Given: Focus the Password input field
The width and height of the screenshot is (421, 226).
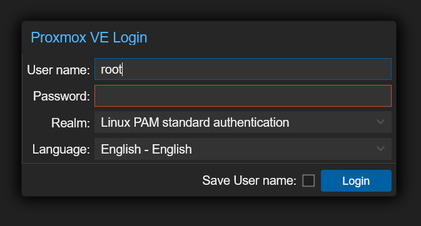Looking at the screenshot, I should tap(243, 96).
